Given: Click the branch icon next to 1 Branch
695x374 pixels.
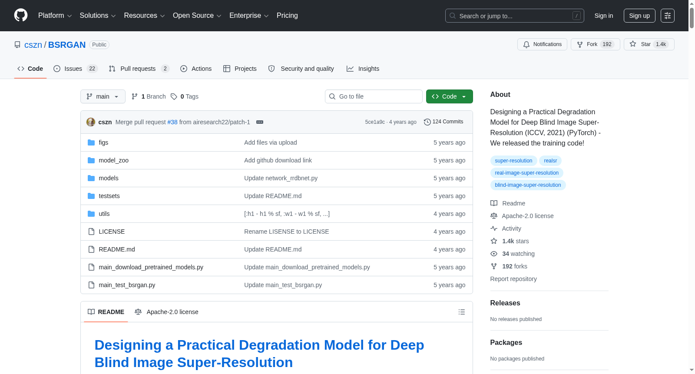Looking at the screenshot, I should coord(135,96).
